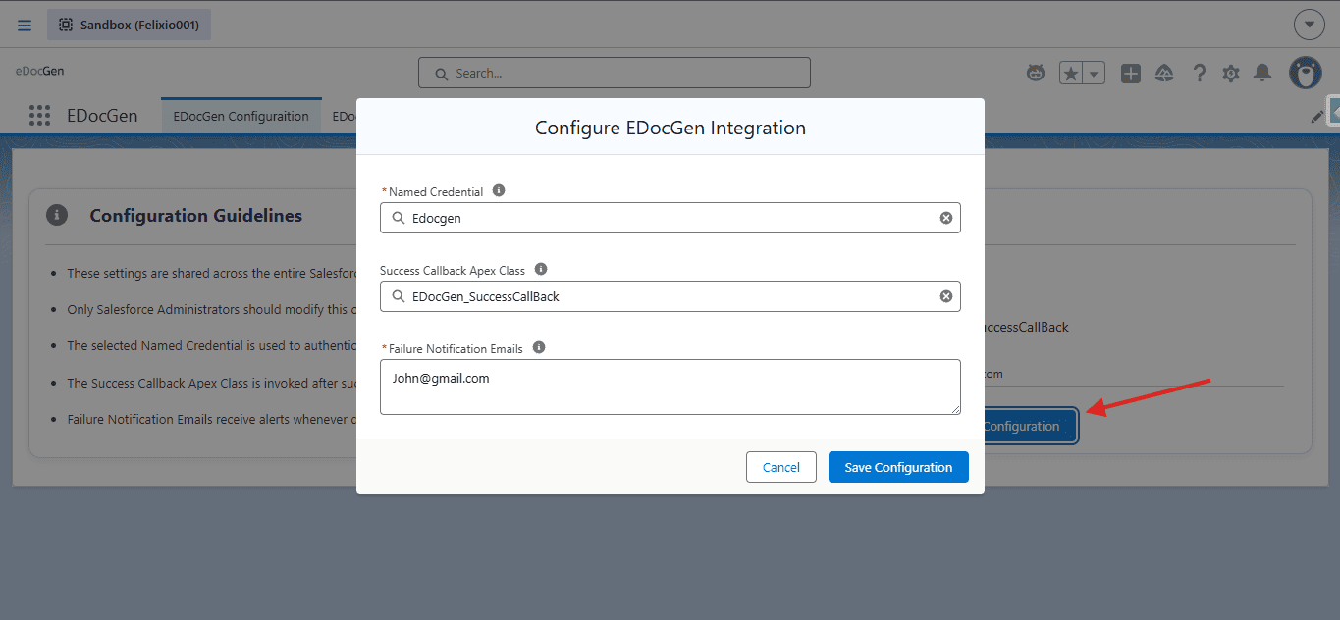This screenshot has height=620, width=1340.
Task: Open the Help question mark icon
Action: tap(1199, 73)
